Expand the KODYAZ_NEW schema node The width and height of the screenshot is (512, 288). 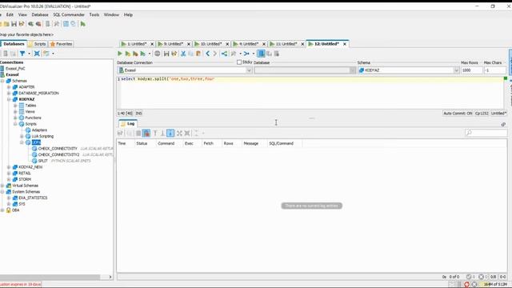tap(9, 167)
